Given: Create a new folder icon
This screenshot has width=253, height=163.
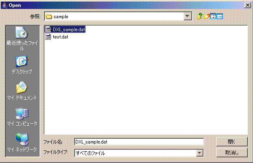Looking at the screenshot, I should pos(207,16).
